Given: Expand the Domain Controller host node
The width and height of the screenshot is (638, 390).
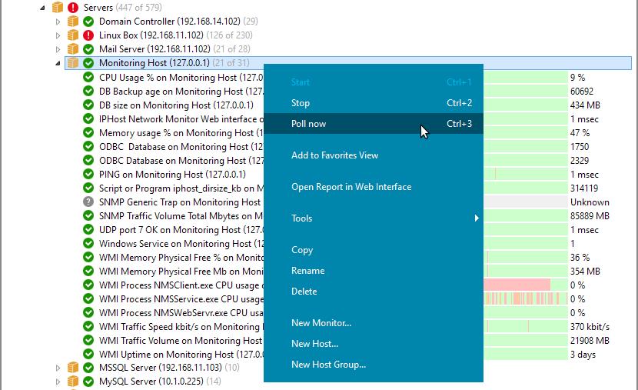Looking at the screenshot, I should tap(58, 22).
